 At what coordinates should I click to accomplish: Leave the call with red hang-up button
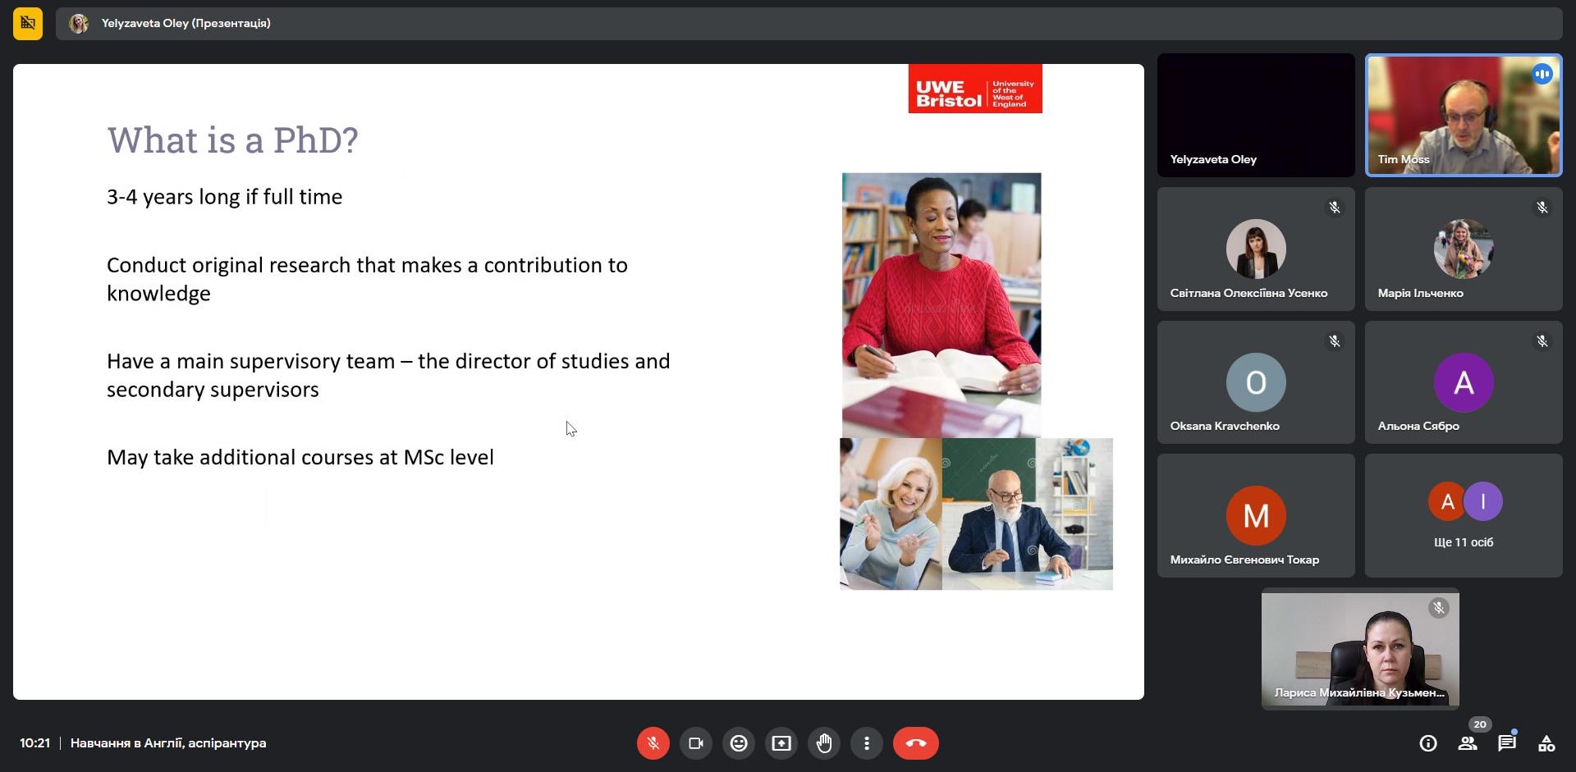coord(916,743)
